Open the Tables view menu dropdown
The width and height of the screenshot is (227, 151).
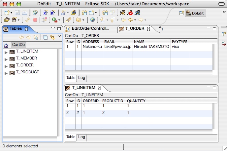59,36
